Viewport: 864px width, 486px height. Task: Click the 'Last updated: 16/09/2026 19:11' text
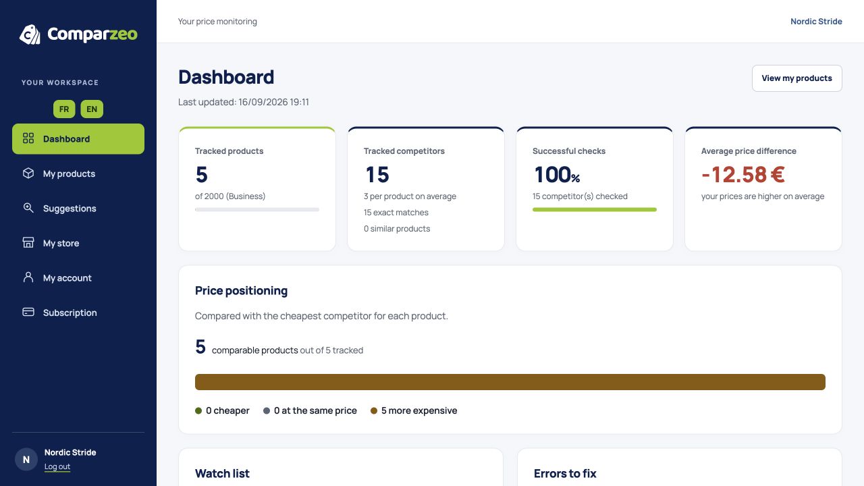(x=244, y=102)
